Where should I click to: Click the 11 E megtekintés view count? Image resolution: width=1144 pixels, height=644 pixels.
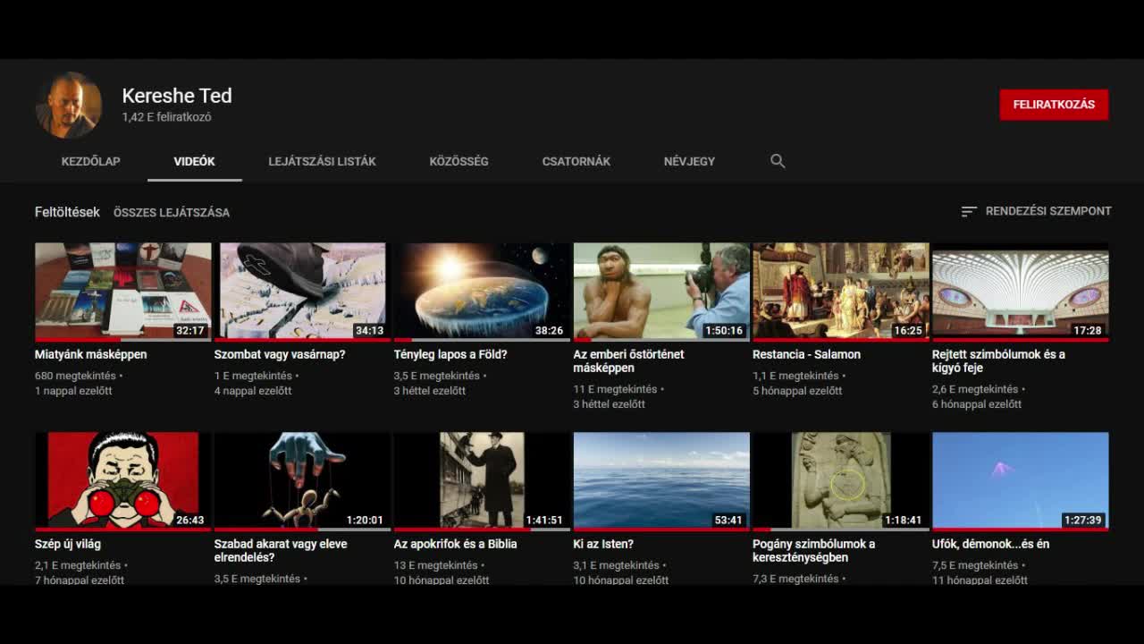[x=615, y=390]
